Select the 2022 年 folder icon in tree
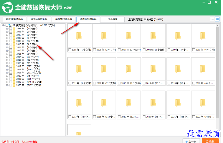 click(x=14, y=82)
